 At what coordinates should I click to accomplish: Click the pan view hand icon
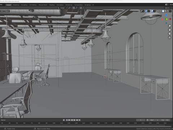[x=170, y=30]
